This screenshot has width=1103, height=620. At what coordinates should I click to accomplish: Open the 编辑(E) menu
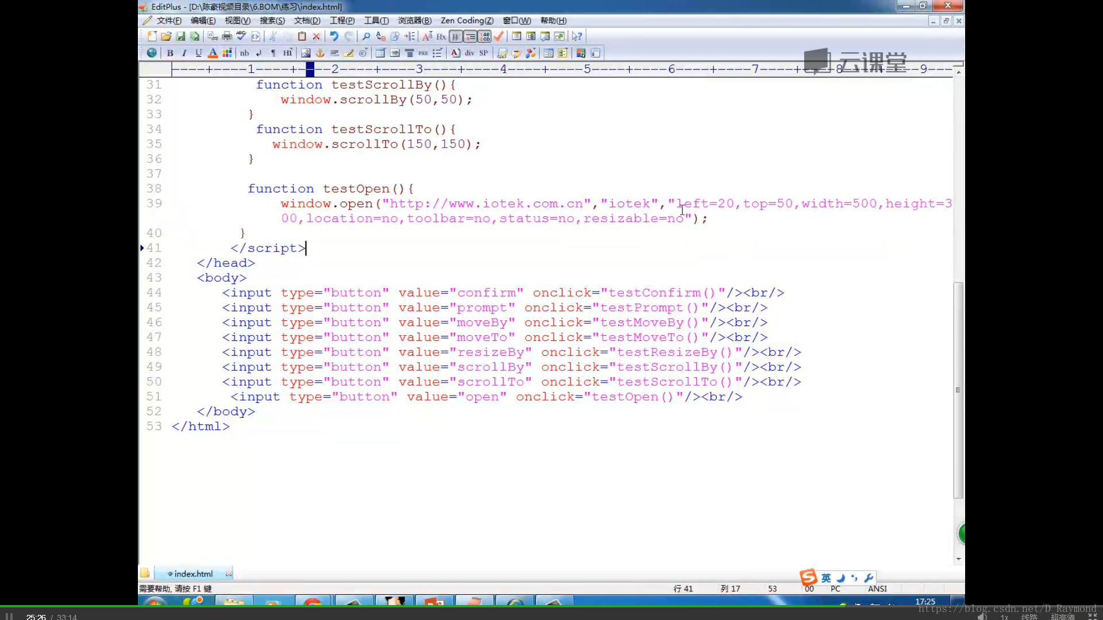click(x=203, y=21)
